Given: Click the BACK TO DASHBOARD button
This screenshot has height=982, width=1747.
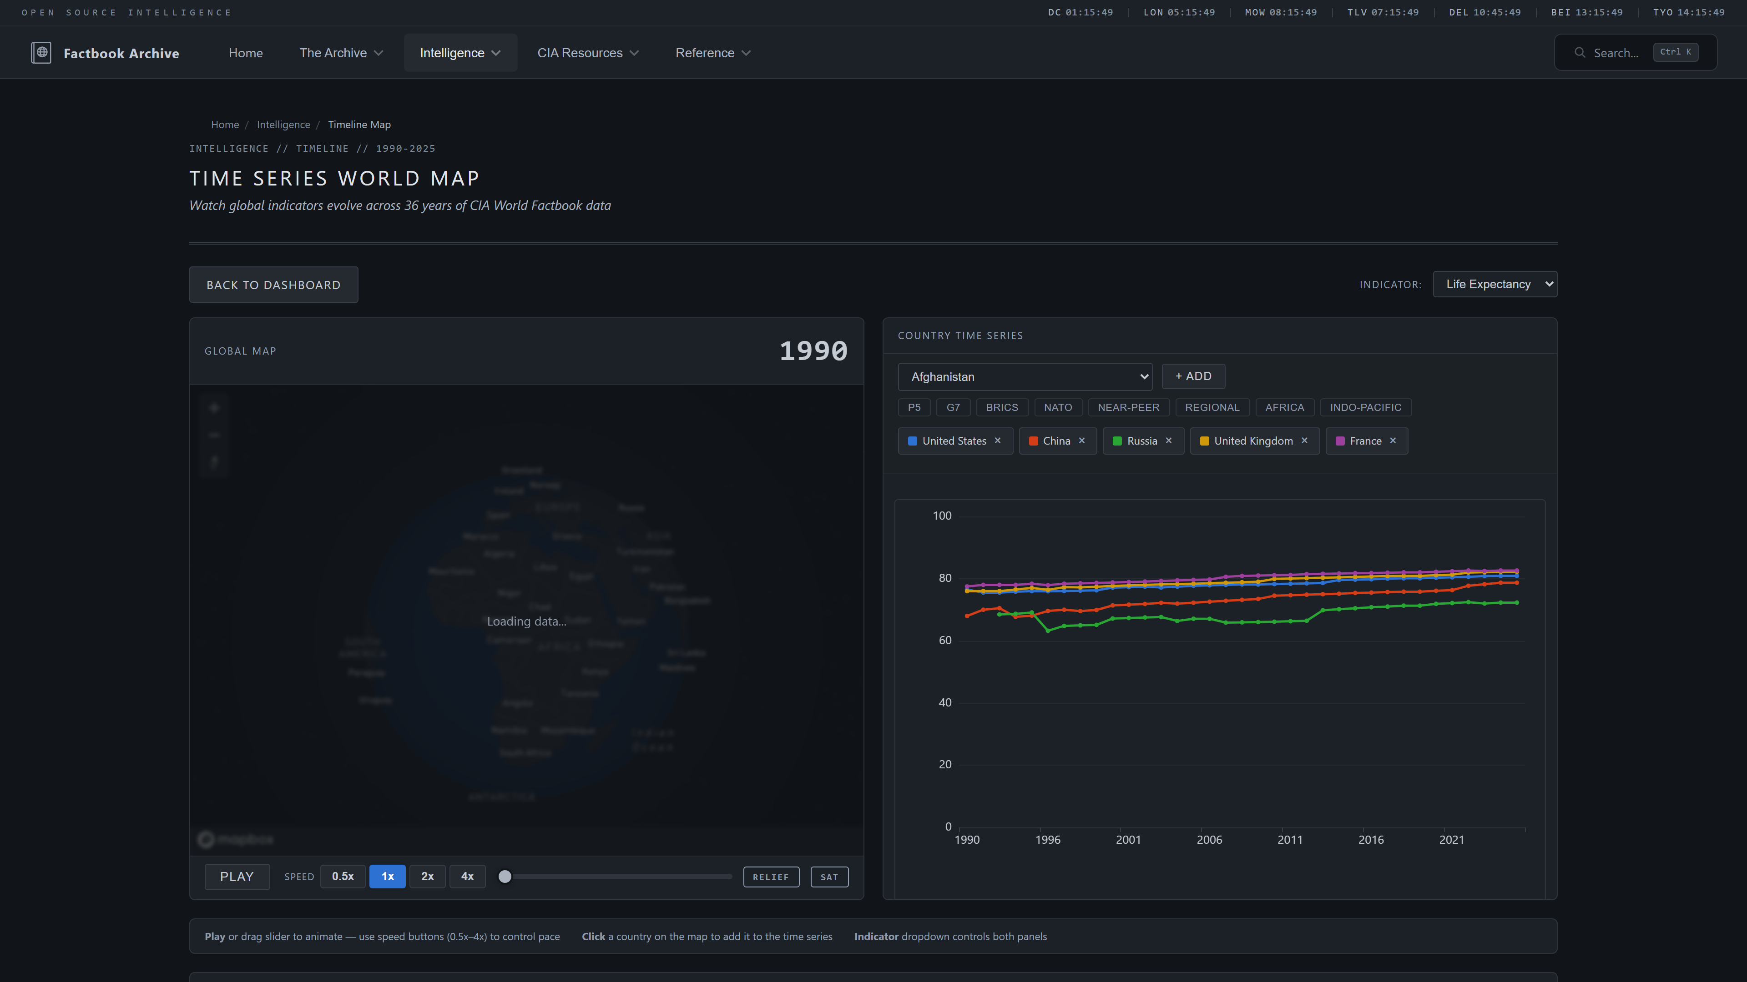Looking at the screenshot, I should [x=273, y=285].
